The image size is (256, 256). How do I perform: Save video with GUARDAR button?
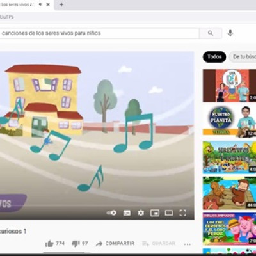159,243
